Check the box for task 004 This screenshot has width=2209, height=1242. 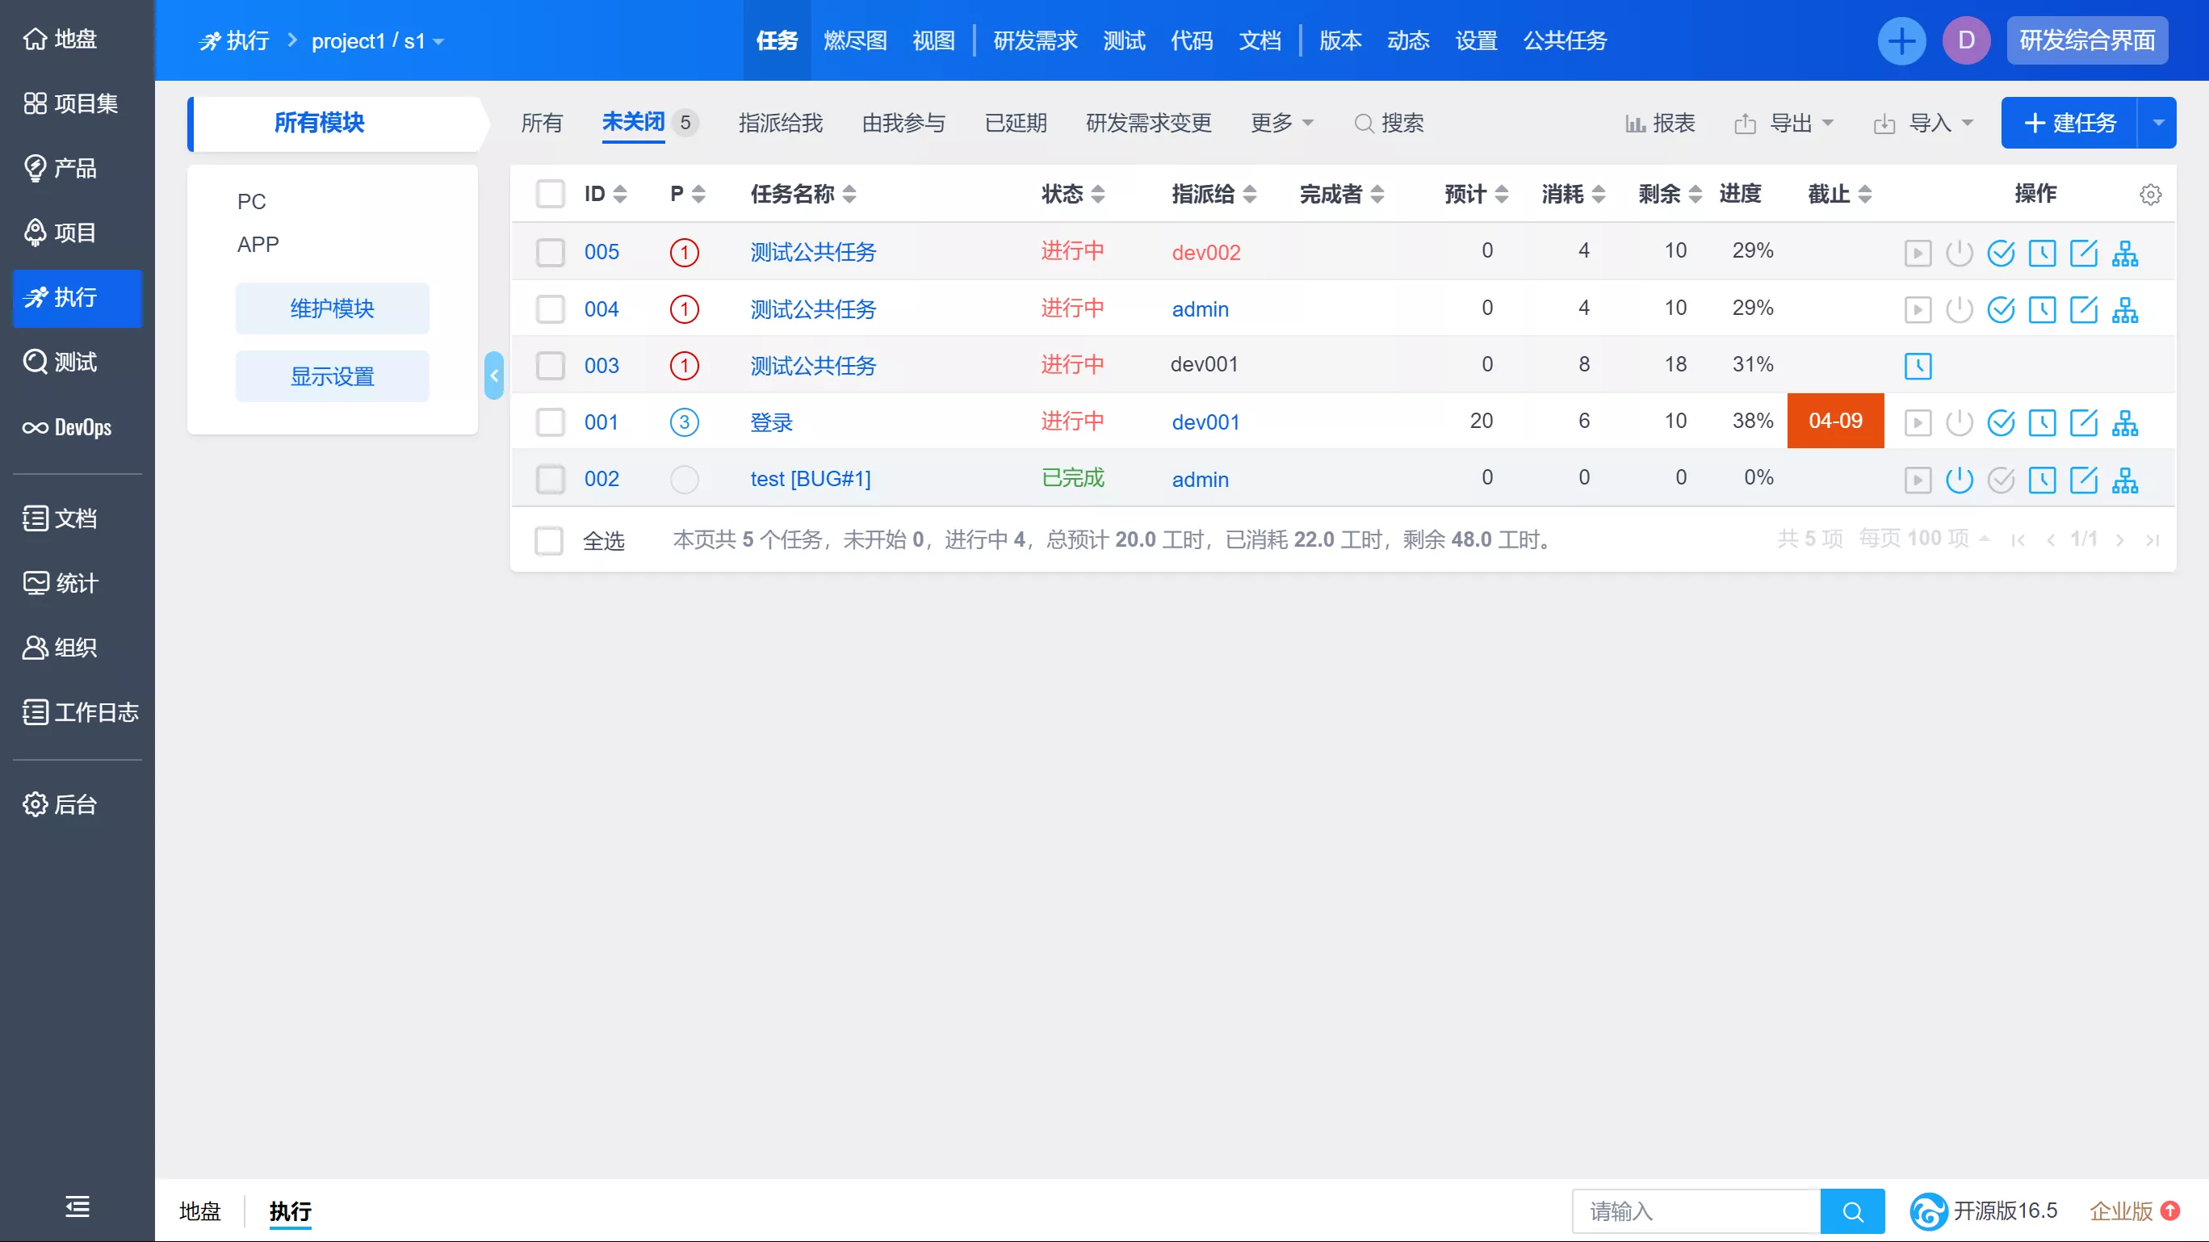click(550, 308)
